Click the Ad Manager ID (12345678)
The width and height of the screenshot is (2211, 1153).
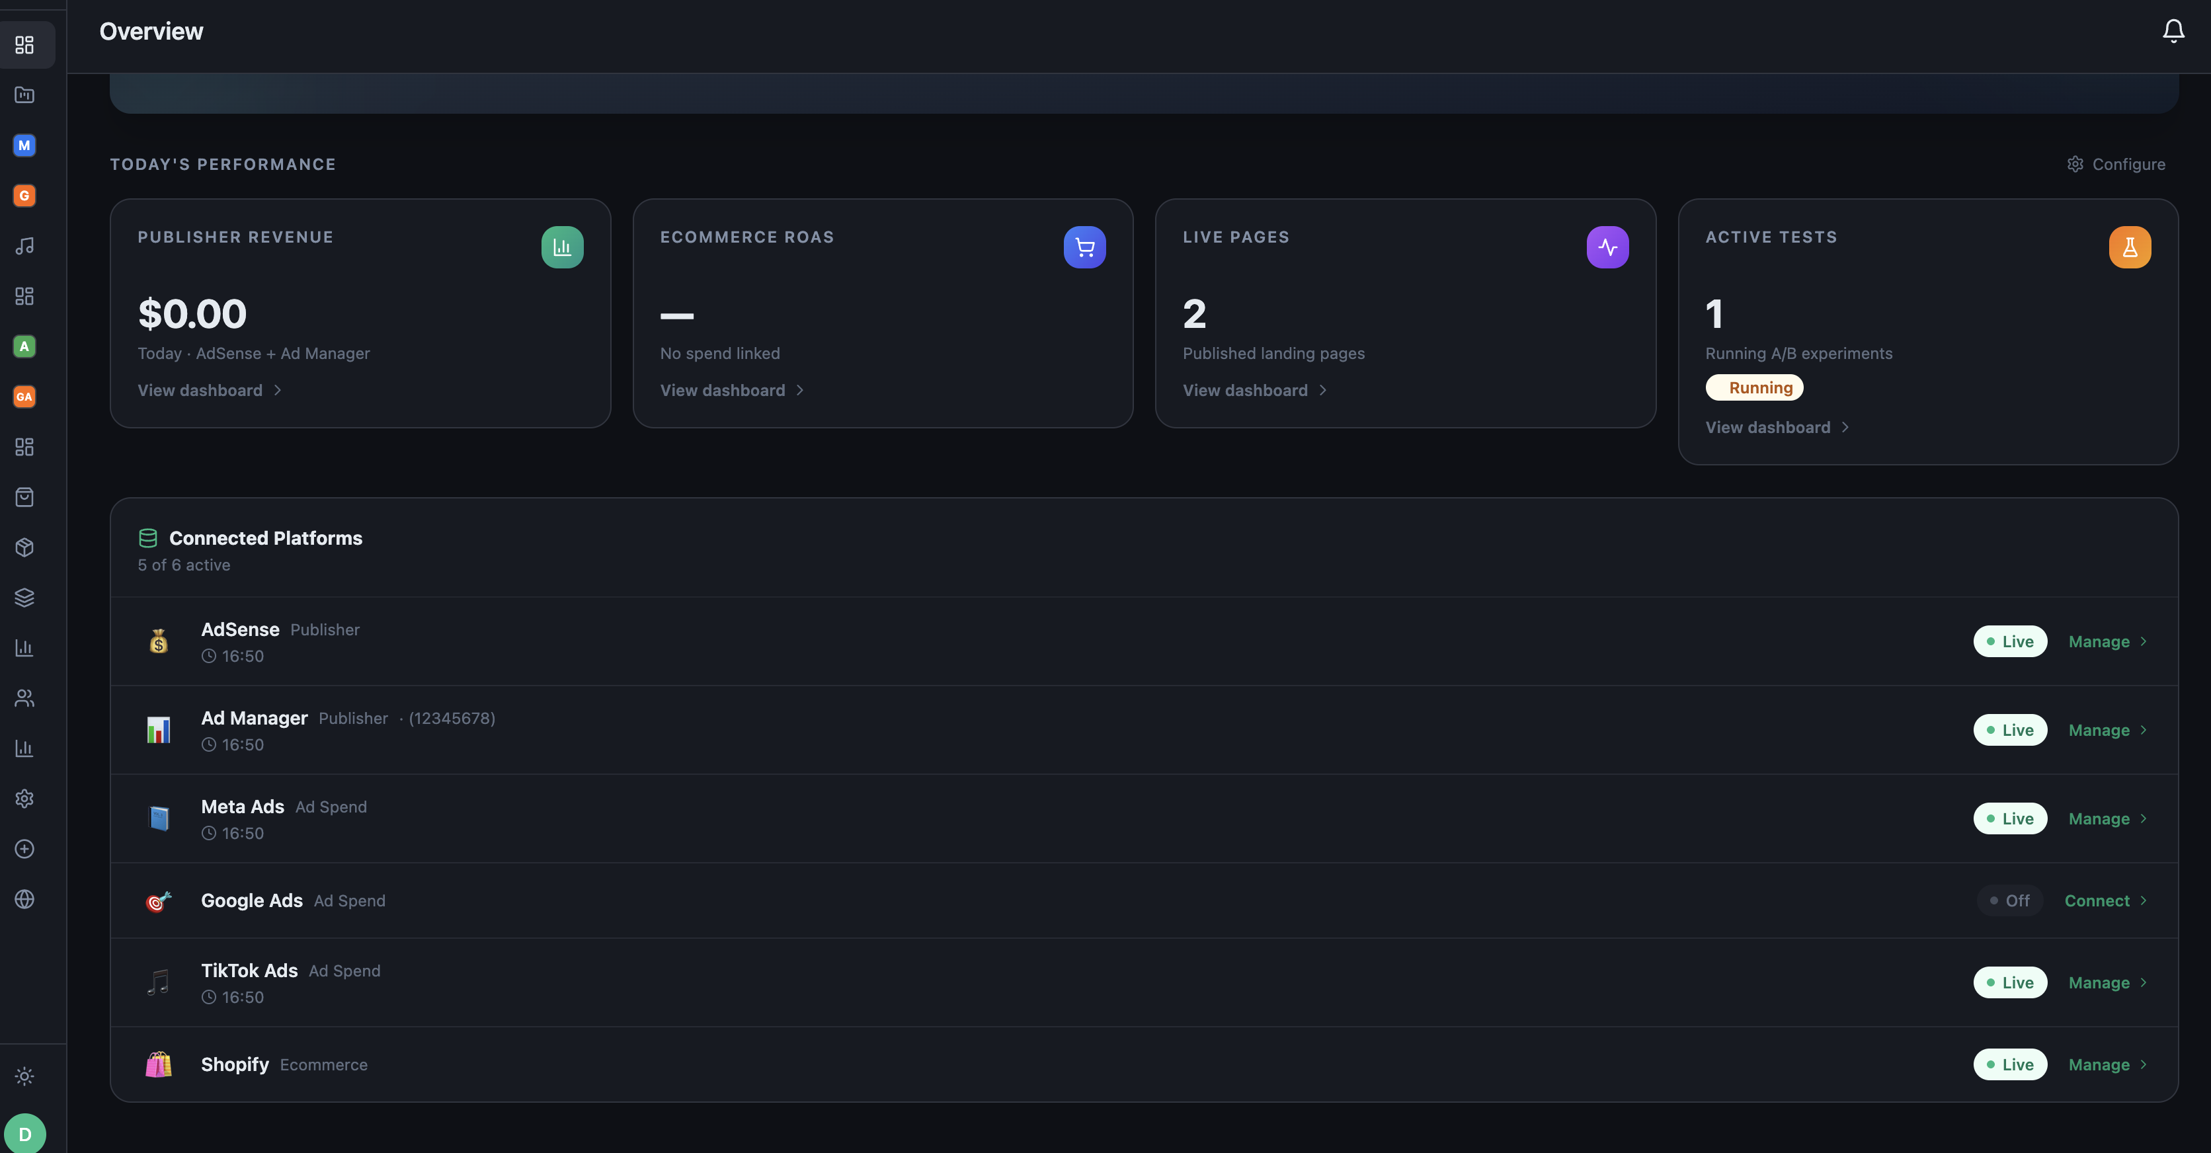pos(452,719)
